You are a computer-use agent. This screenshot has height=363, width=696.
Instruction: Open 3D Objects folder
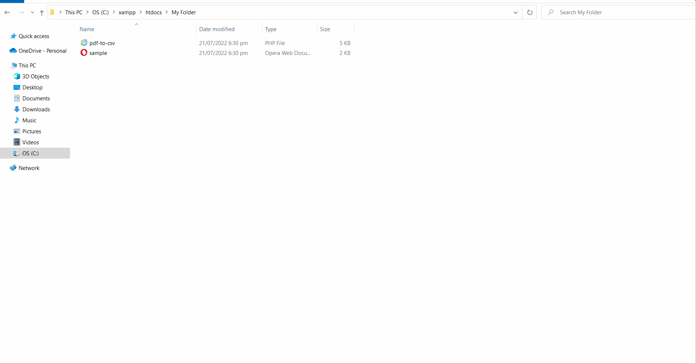pos(36,77)
